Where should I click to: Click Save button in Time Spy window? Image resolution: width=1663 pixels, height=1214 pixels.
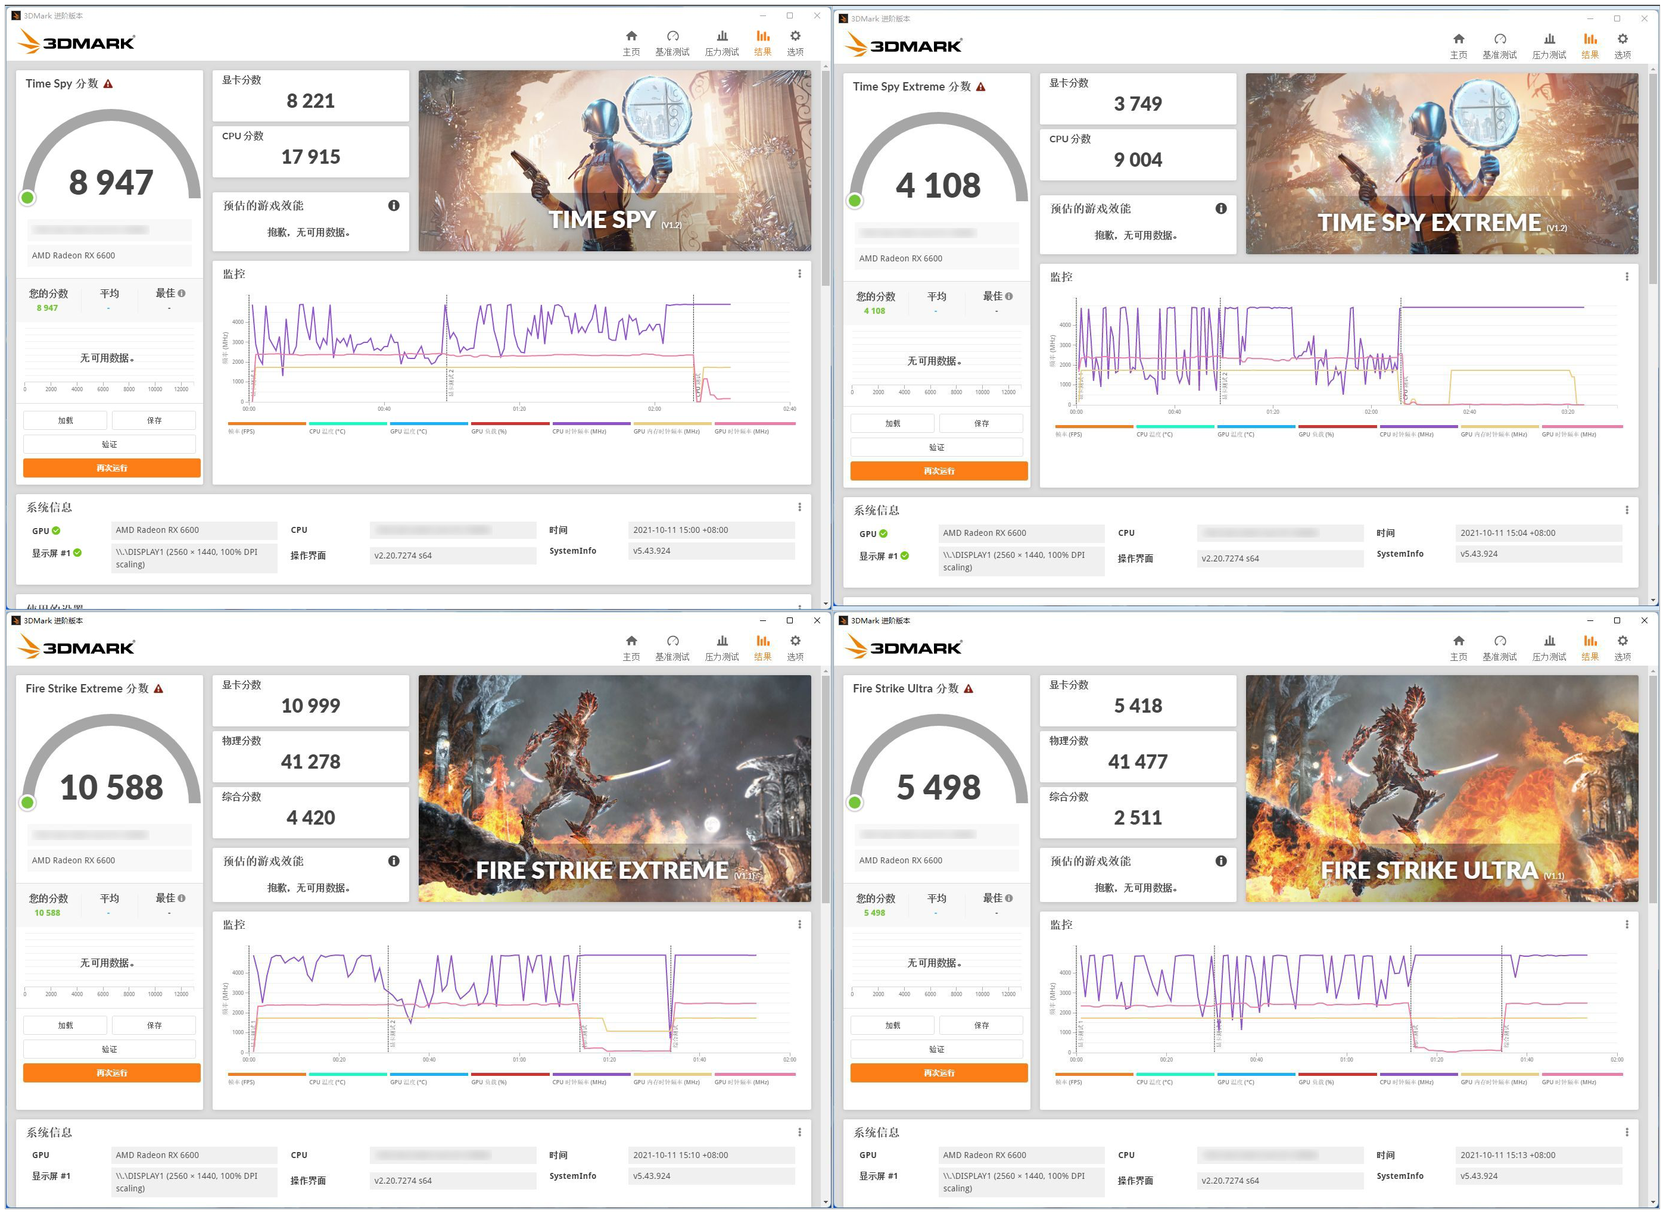(154, 420)
